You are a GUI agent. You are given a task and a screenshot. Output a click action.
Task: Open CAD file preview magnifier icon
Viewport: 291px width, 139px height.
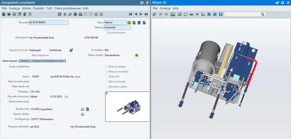coord(87,109)
